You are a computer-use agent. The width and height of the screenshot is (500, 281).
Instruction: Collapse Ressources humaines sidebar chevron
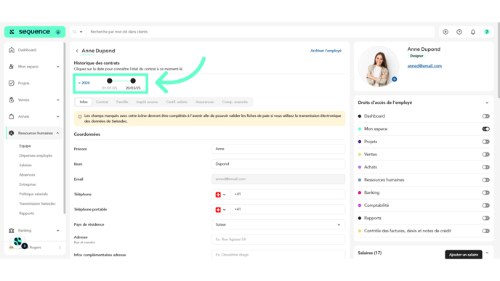pos(57,133)
